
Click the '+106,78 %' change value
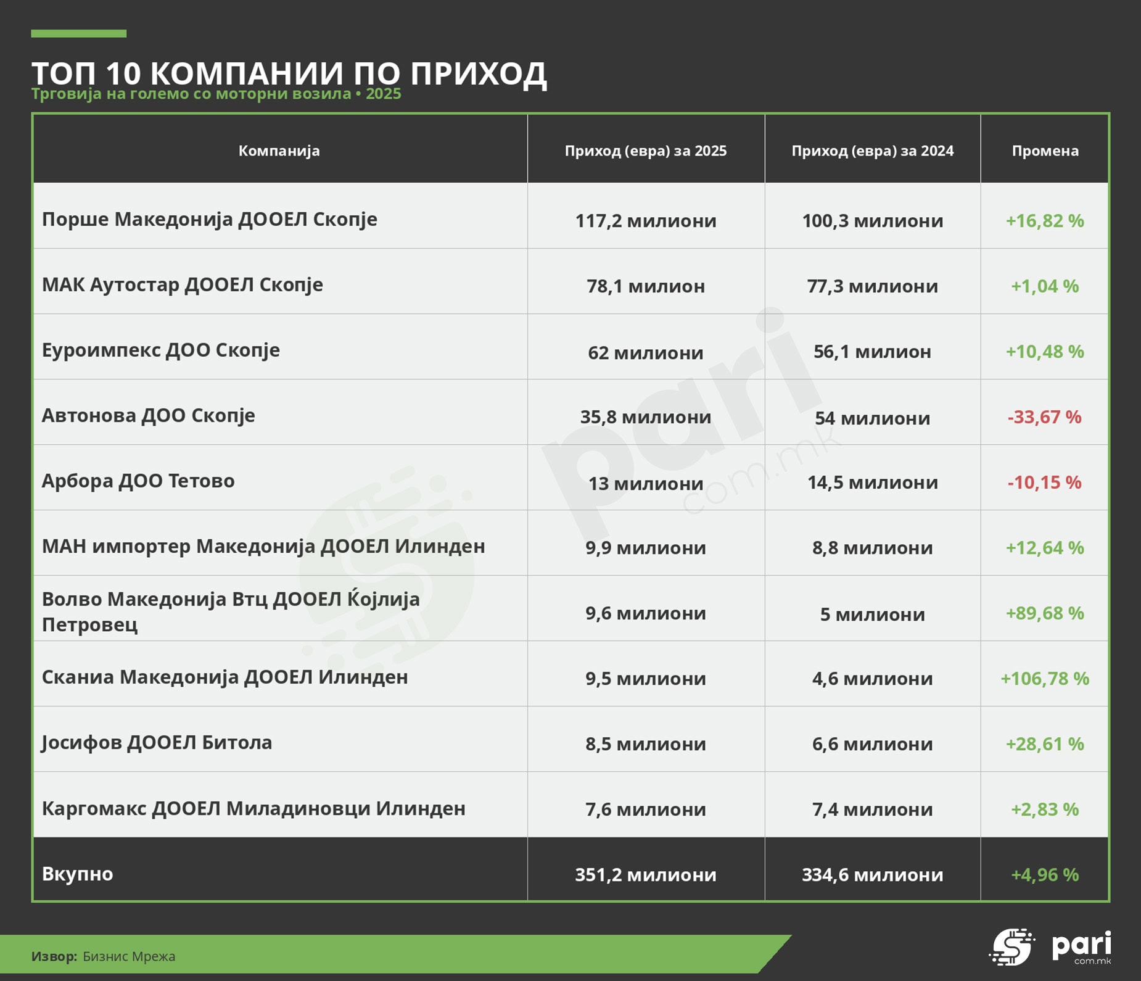(x=1045, y=679)
